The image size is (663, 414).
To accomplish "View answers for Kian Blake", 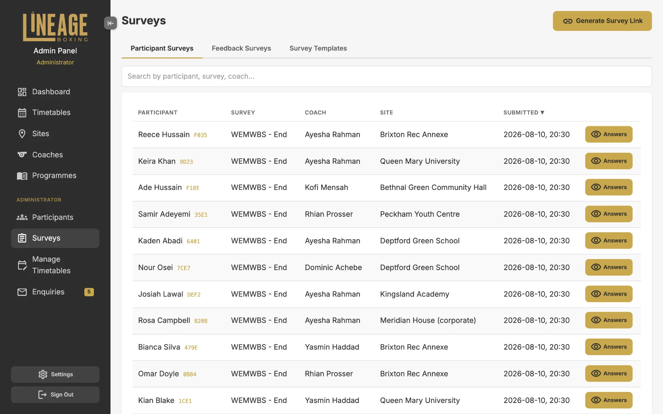I will [x=609, y=400].
